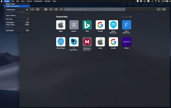Open the Apple favourite in the first row
This screenshot has height=108, width=171.
click(61, 25)
